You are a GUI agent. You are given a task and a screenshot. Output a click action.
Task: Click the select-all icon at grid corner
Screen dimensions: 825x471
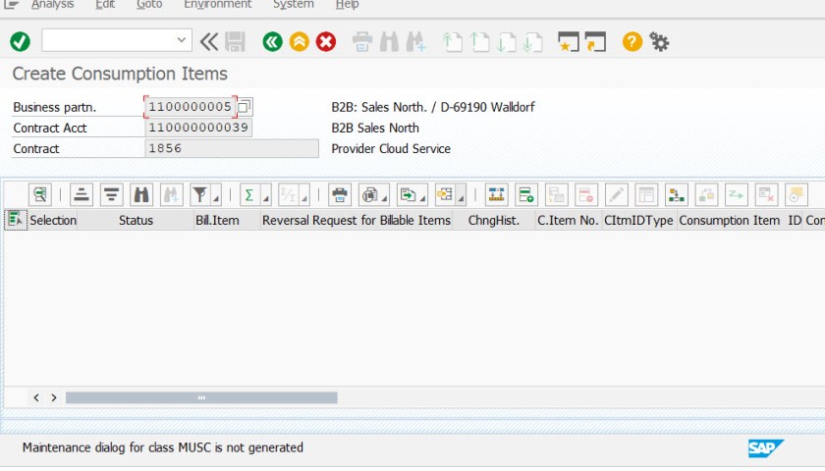(x=16, y=220)
